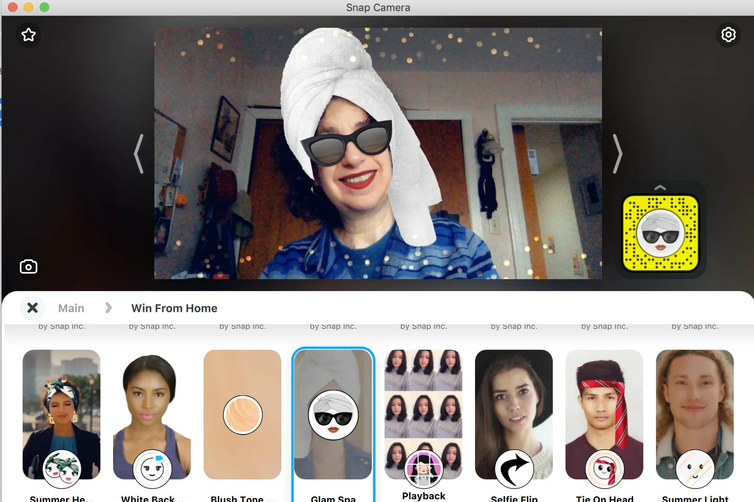Viewport: 754px width, 502px height.
Task: Close the lens category with X button
Action: point(32,308)
